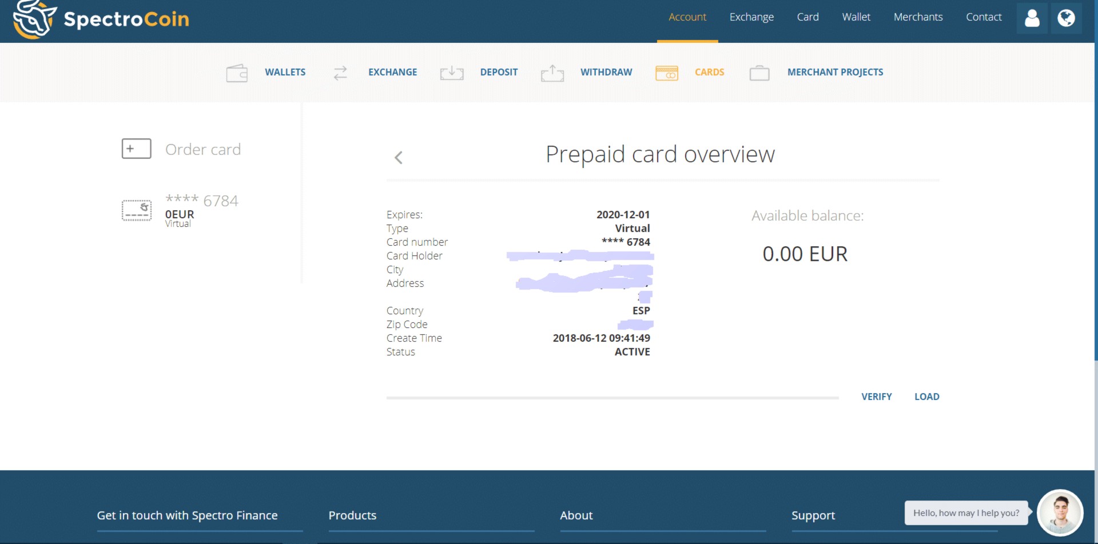Click the exchange arrows icon
1098x544 pixels.
340,73
